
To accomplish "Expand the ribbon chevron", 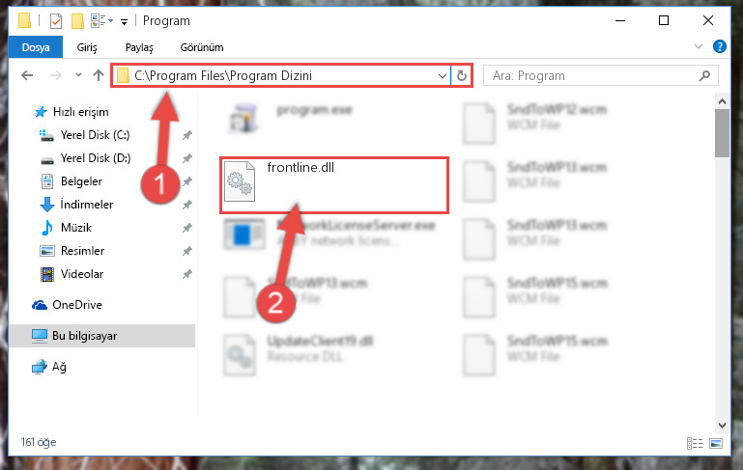I will (x=698, y=46).
